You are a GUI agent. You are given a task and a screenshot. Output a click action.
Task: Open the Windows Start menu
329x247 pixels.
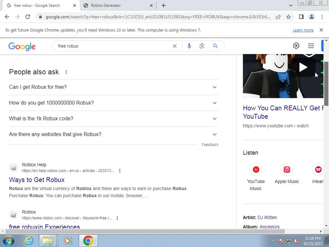[9, 241]
